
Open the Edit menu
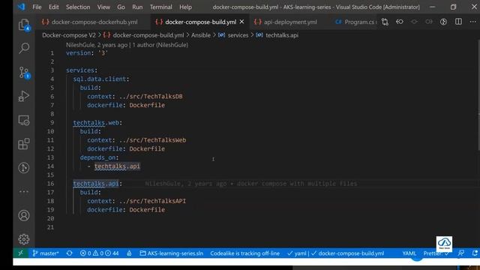tap(53, 7)
